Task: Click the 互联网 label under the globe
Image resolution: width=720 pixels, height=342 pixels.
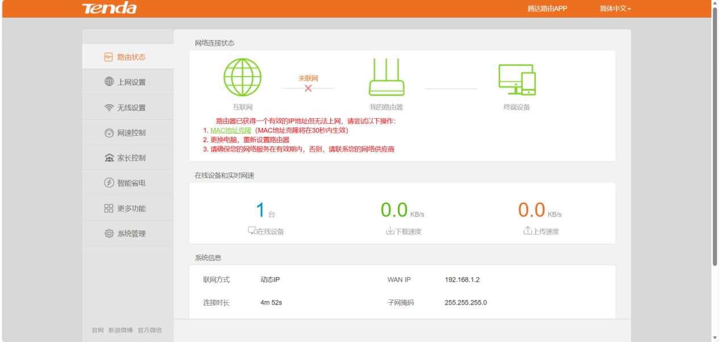Action: (x=243, y=107)
